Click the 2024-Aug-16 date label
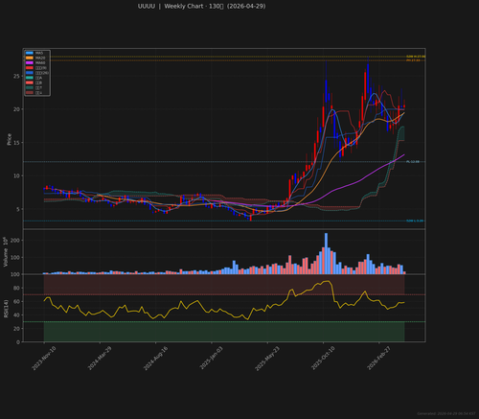Viewport: 479px width, 419px height. click(155, 359)
